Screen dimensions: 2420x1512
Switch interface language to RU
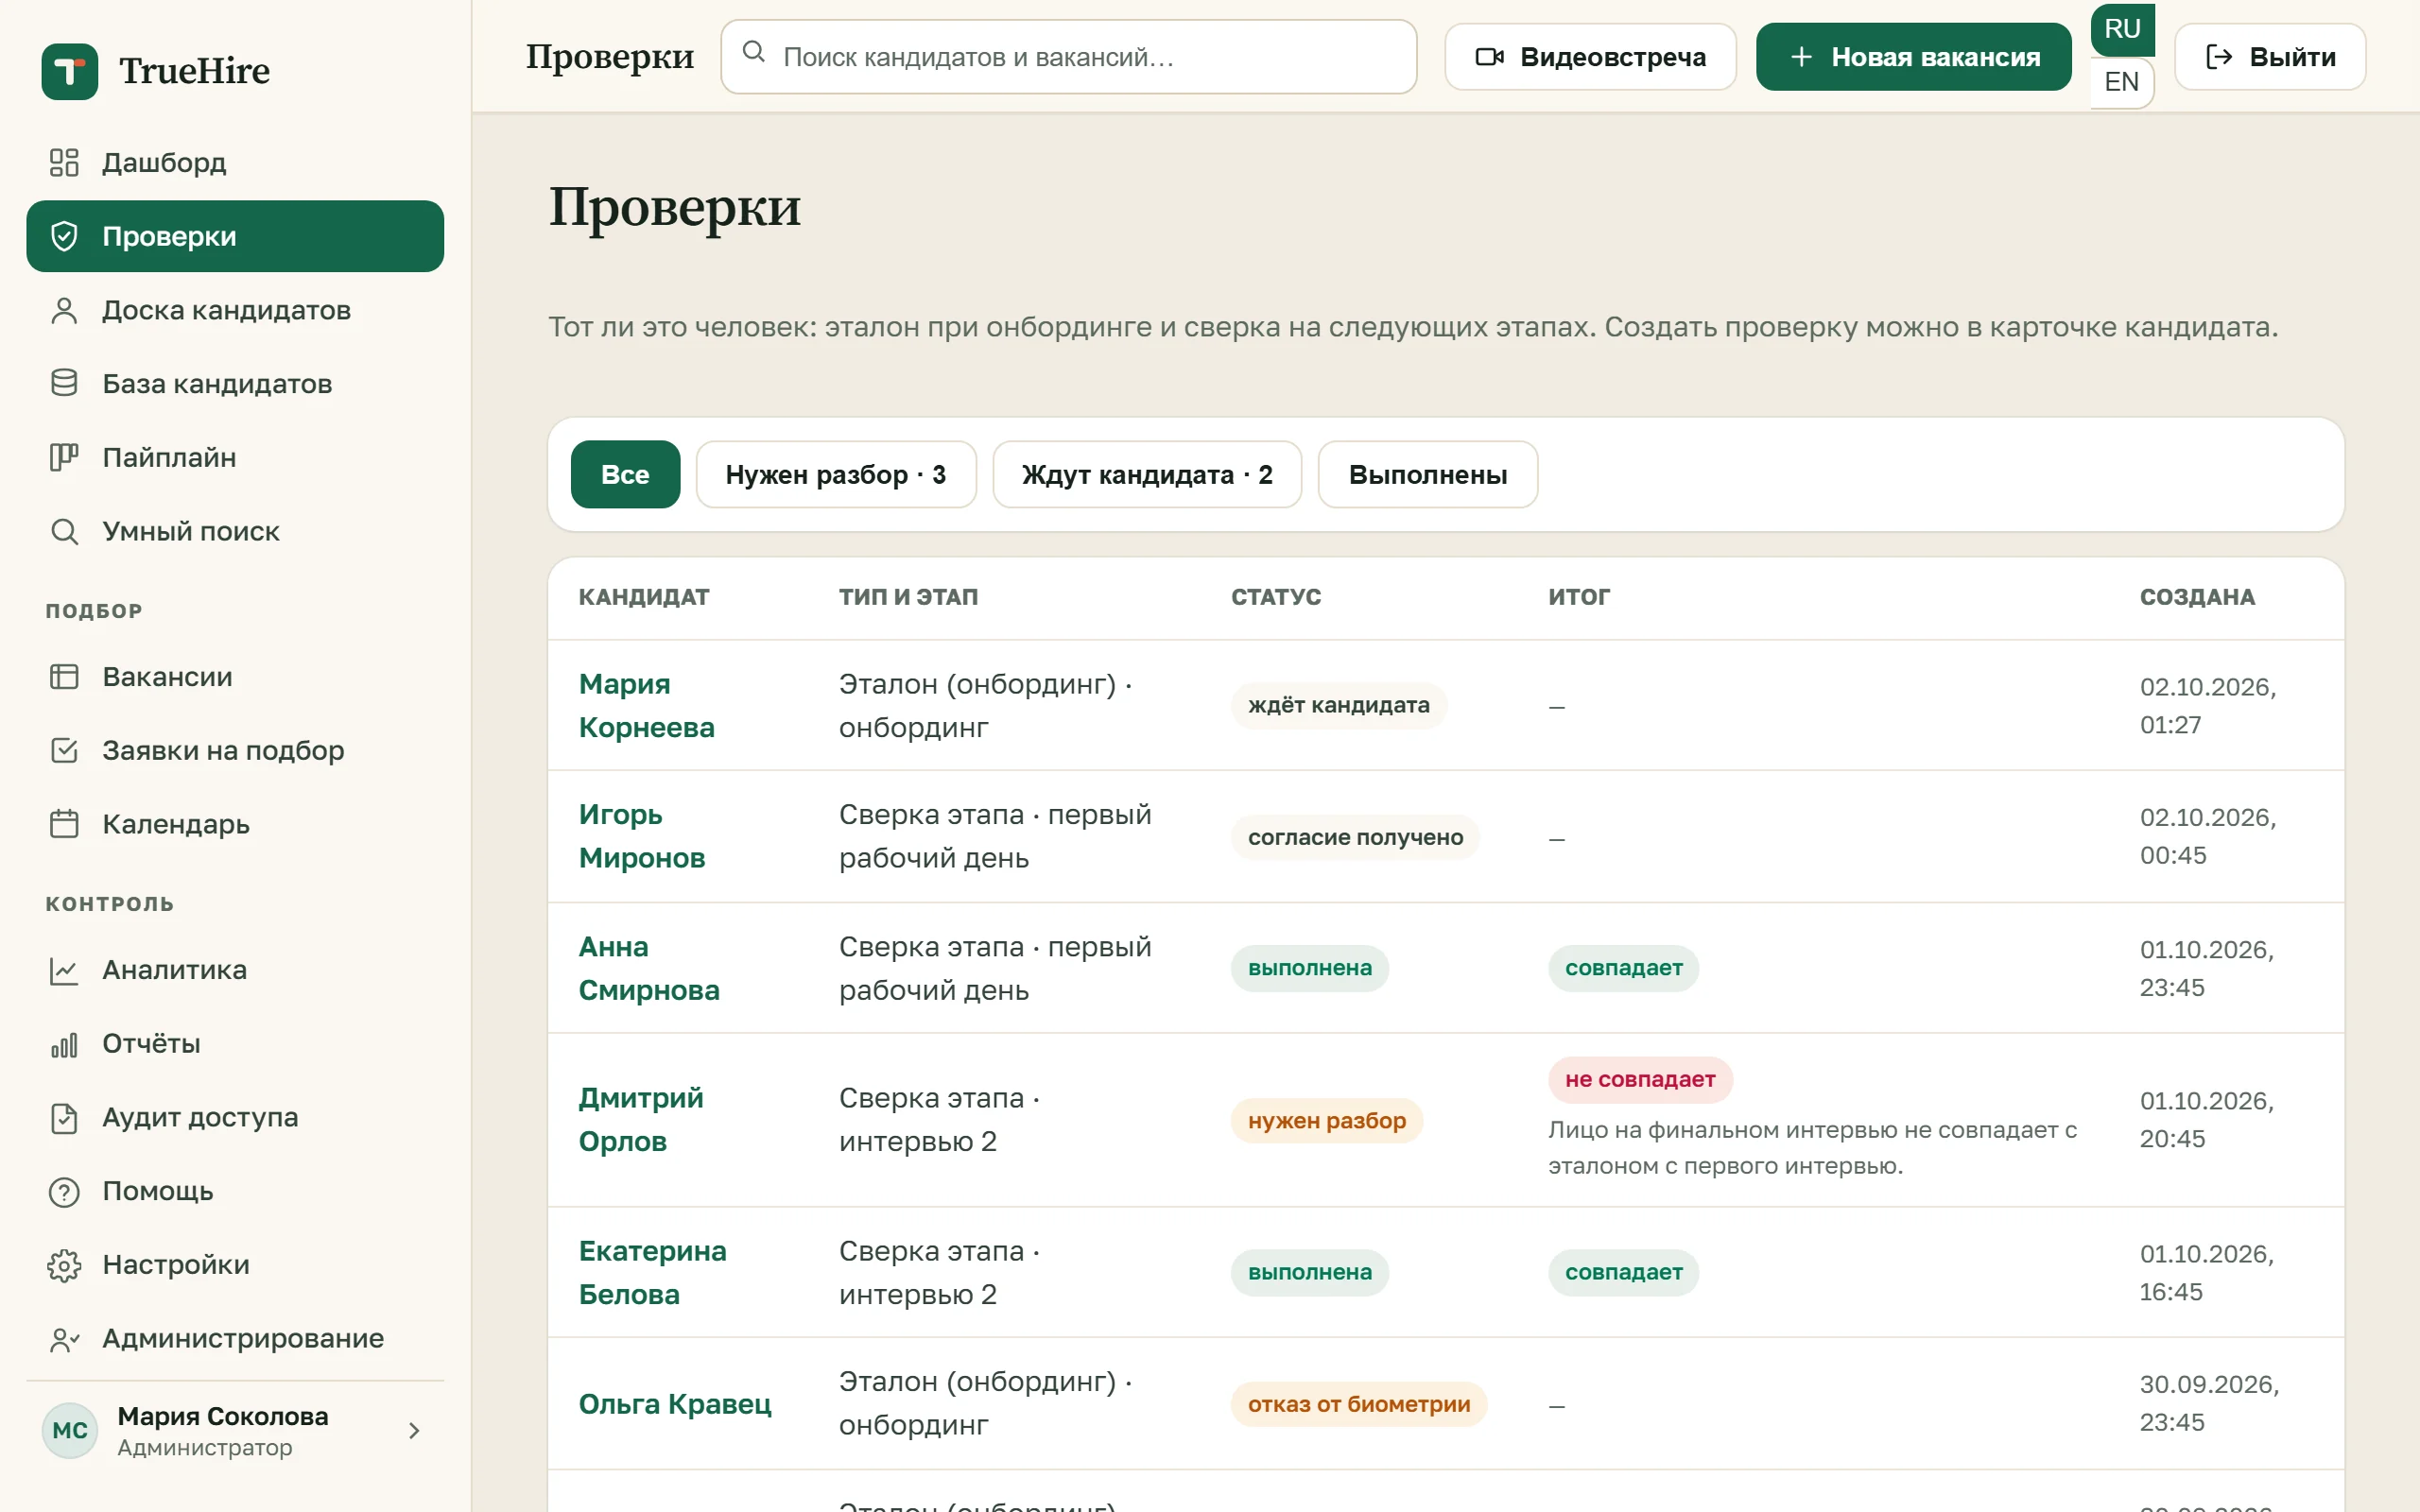[x=2122, y=29]
